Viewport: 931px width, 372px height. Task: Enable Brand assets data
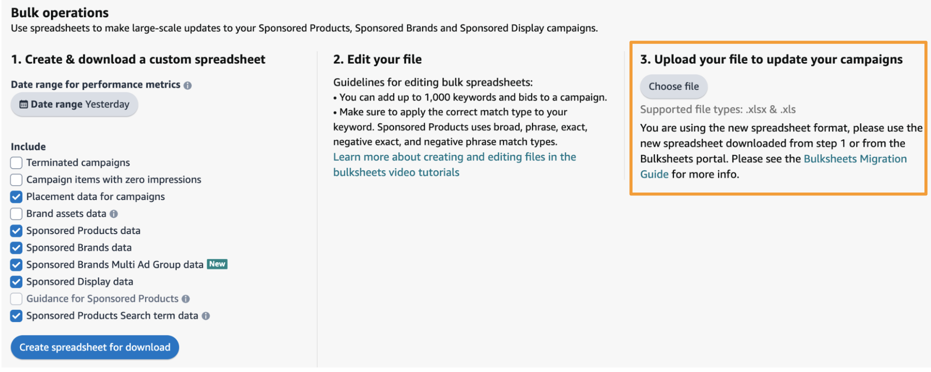click(16, 214)
